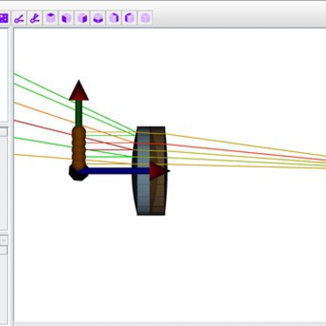Switch to cube top-face view
326x326 pixels.
(51, 18)
